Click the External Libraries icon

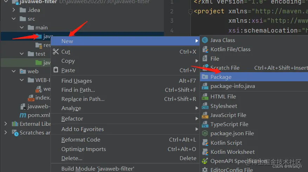pos(15,124)
